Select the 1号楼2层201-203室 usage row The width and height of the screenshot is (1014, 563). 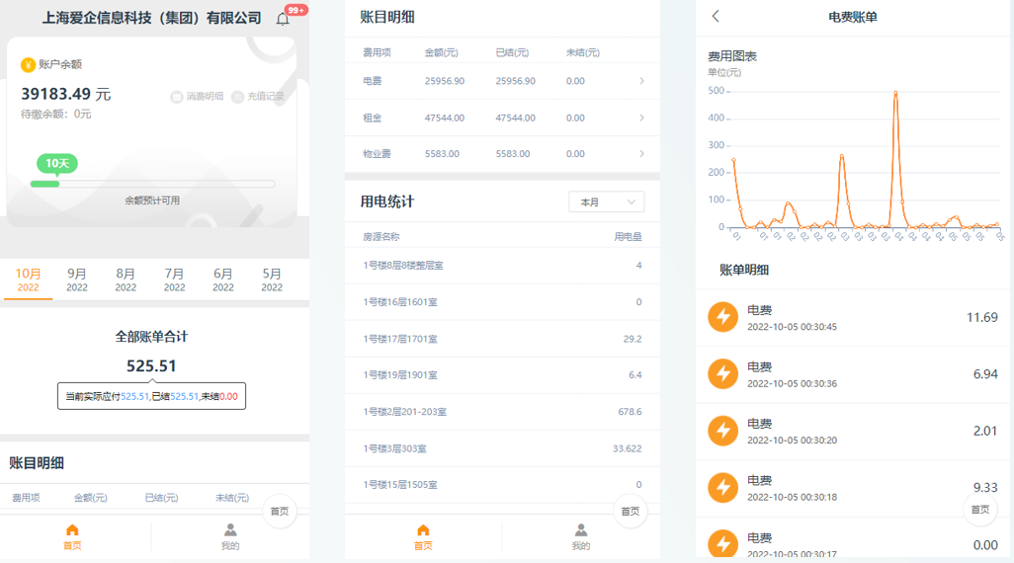pos(502,412)
